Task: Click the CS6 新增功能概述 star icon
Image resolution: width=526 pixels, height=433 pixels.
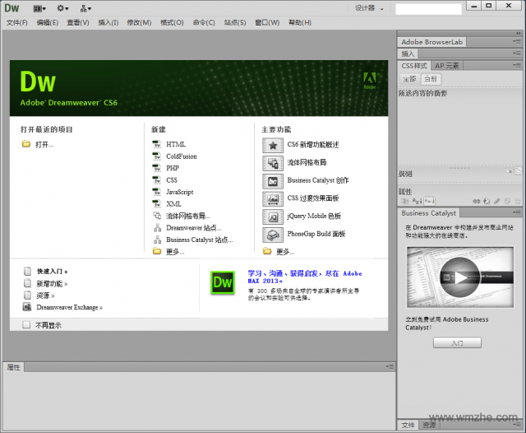Action: click(272, 146)
